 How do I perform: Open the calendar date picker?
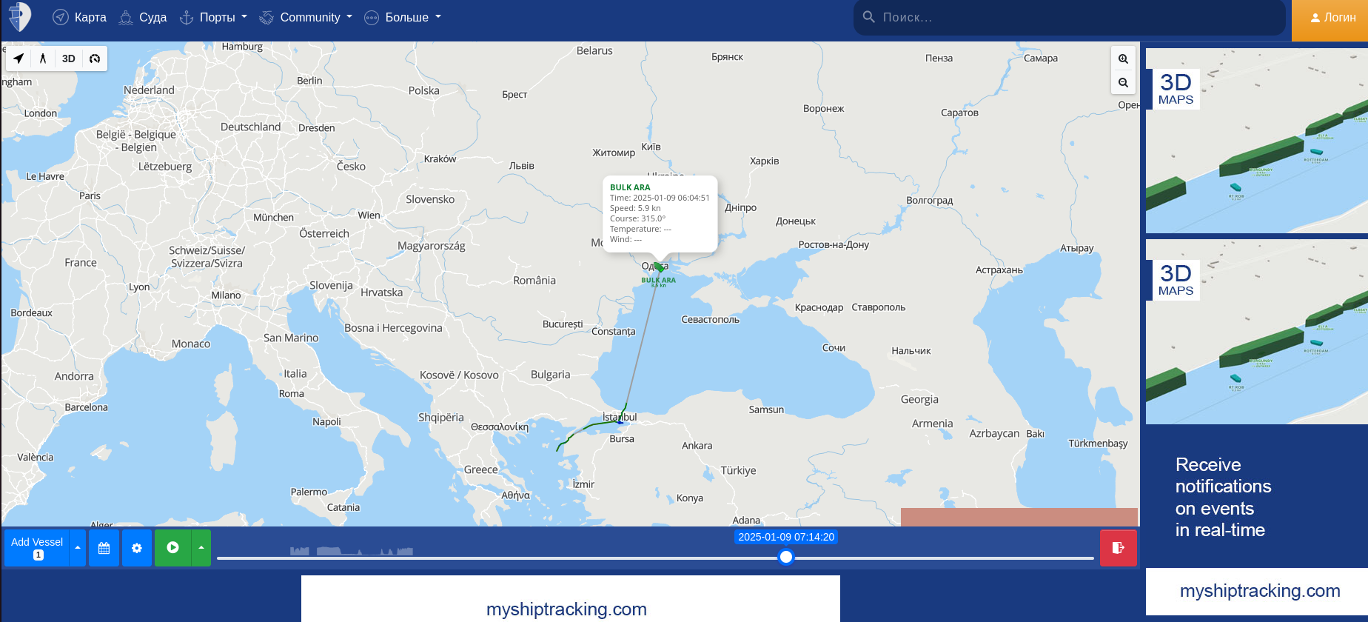(x=104, y=548)
